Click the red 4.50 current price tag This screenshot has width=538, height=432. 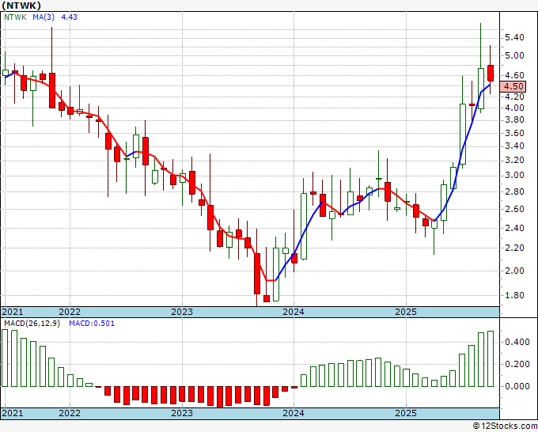513,86
